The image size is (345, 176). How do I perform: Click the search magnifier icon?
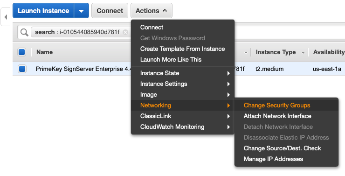24,32
